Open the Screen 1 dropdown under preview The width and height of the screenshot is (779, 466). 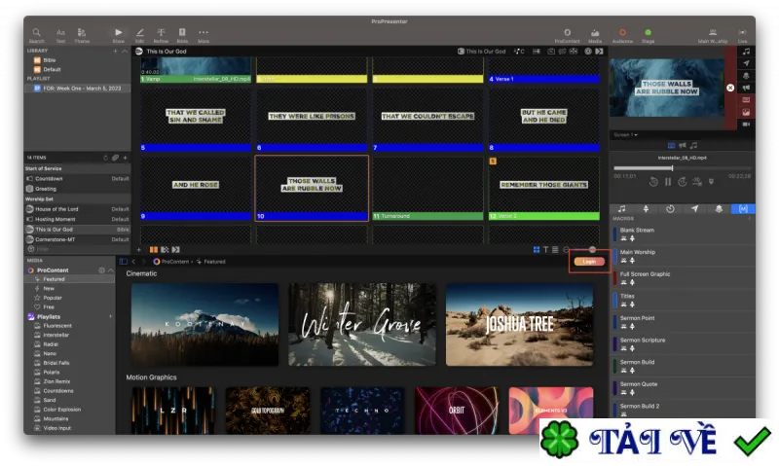(625, 134)
